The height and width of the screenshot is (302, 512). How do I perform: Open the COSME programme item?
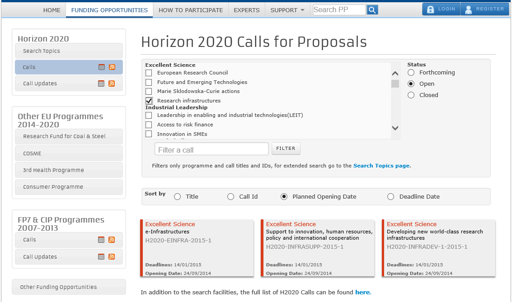pyautogui.click(x=69, y=153)
